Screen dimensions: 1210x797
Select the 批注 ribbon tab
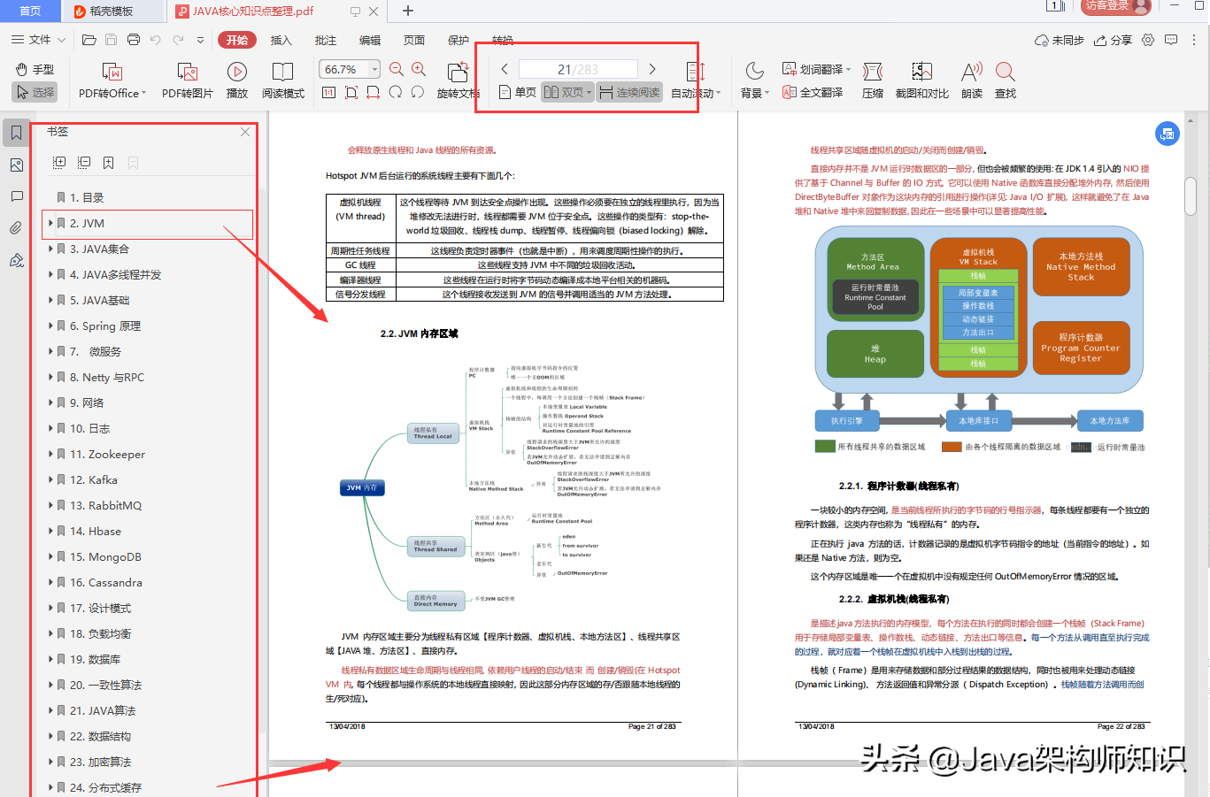click(326, 40)
